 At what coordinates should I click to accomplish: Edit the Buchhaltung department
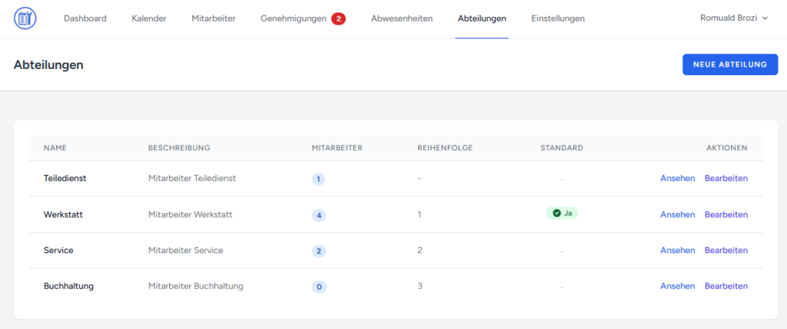coord(726,286)
